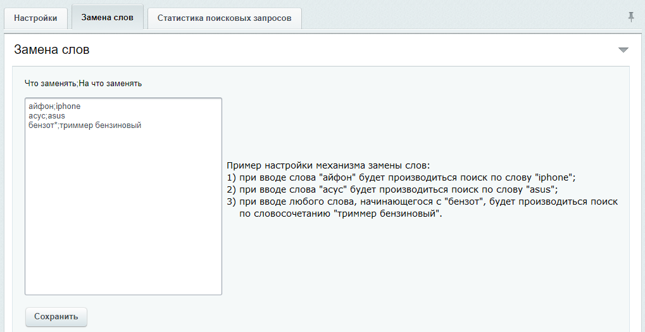645x332 pixels.
Task: Click the "Пример настройки механизма замены слов" text
Action: 328,165
